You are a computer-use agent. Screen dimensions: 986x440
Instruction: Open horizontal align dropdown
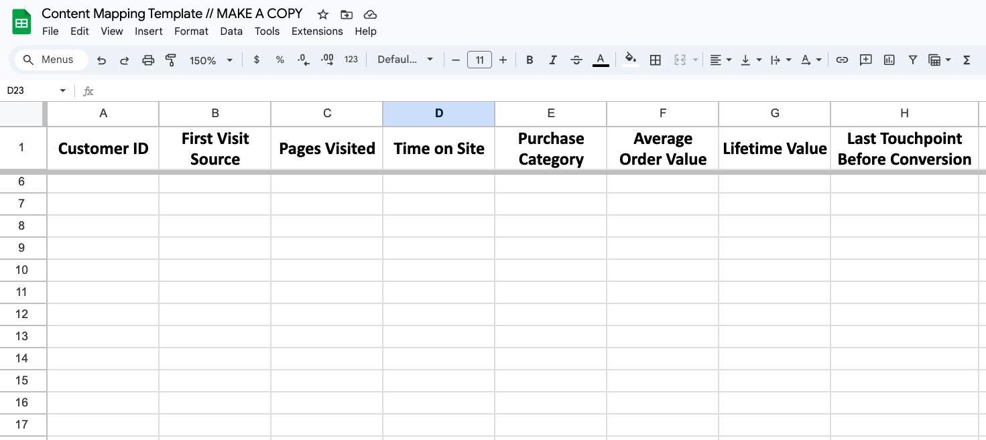click(x=721, y=60)
